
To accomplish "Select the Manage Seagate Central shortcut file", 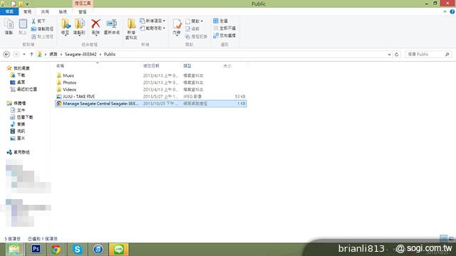I will pos(150,103).
